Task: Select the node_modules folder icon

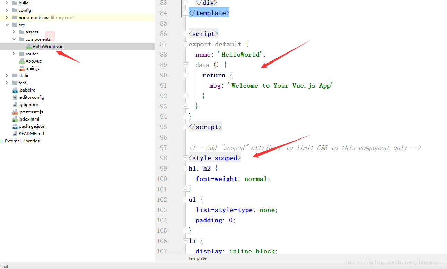Action: click(x=15, y=18)
